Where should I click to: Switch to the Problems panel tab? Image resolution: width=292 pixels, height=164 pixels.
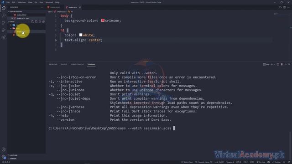[53, 64]
